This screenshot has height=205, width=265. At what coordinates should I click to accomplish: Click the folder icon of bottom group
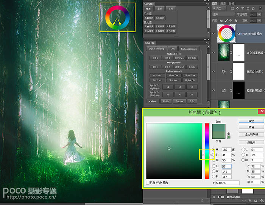click(x=223, y=197)
